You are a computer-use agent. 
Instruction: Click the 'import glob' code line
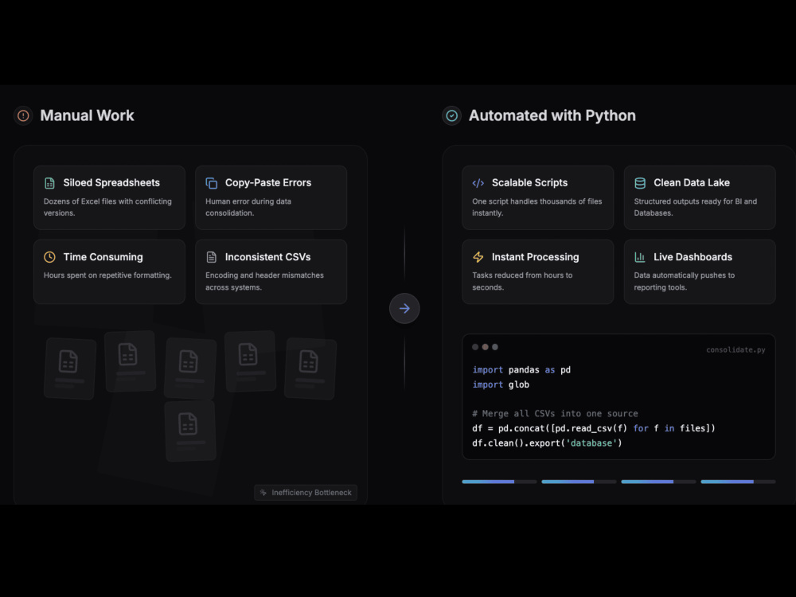501,384
